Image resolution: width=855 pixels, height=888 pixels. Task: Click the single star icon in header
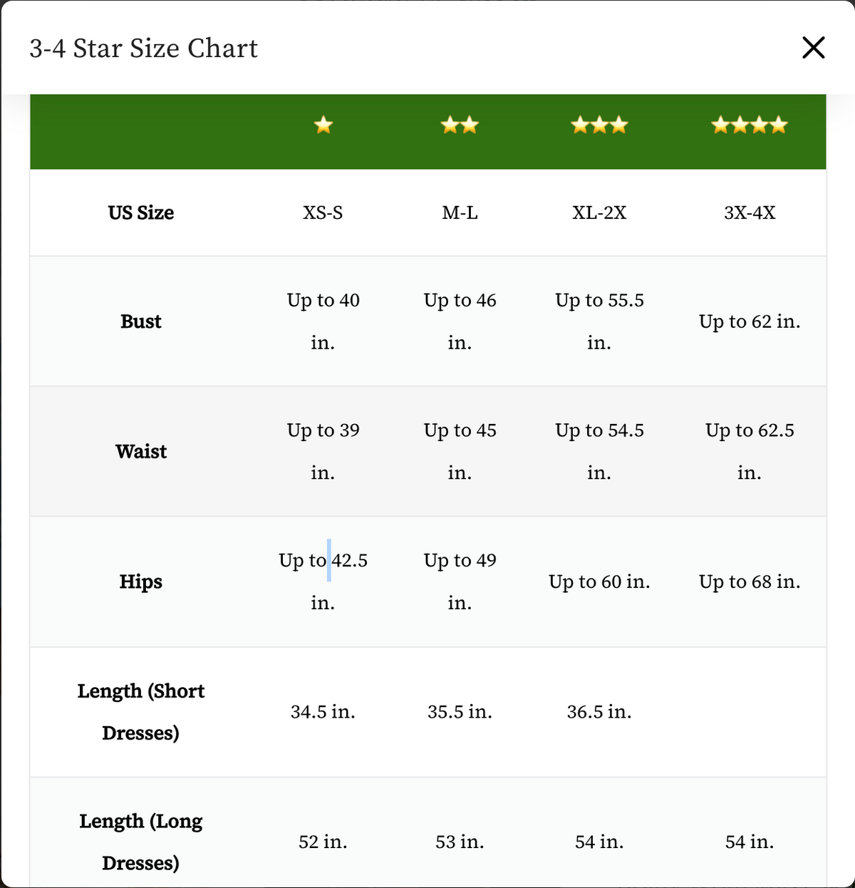[x=323, y=125]
